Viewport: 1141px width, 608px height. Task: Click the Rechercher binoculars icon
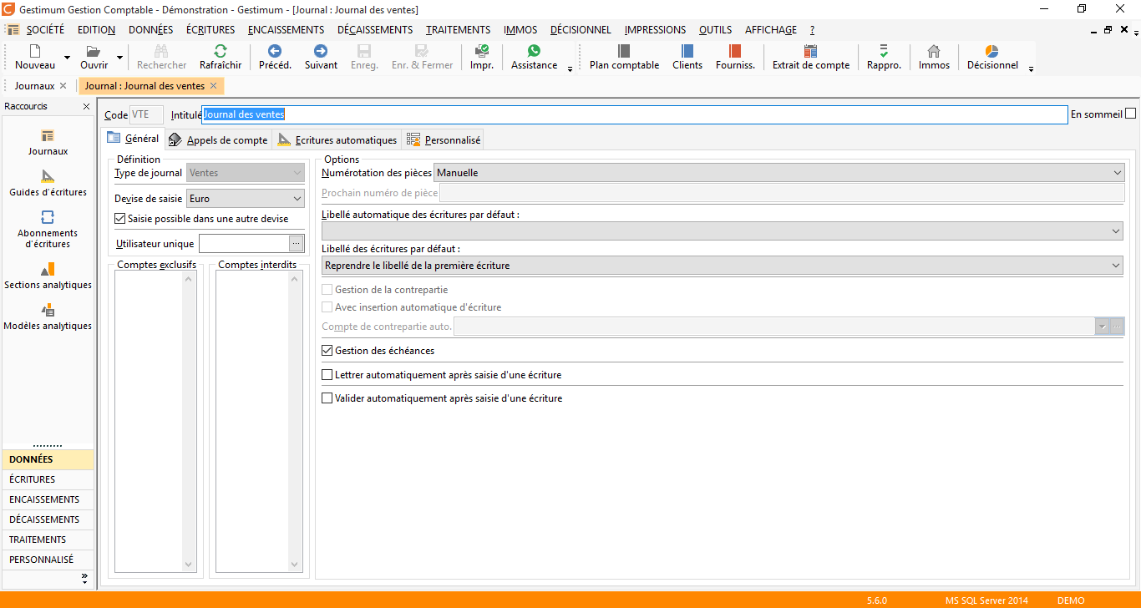[162, 51]
